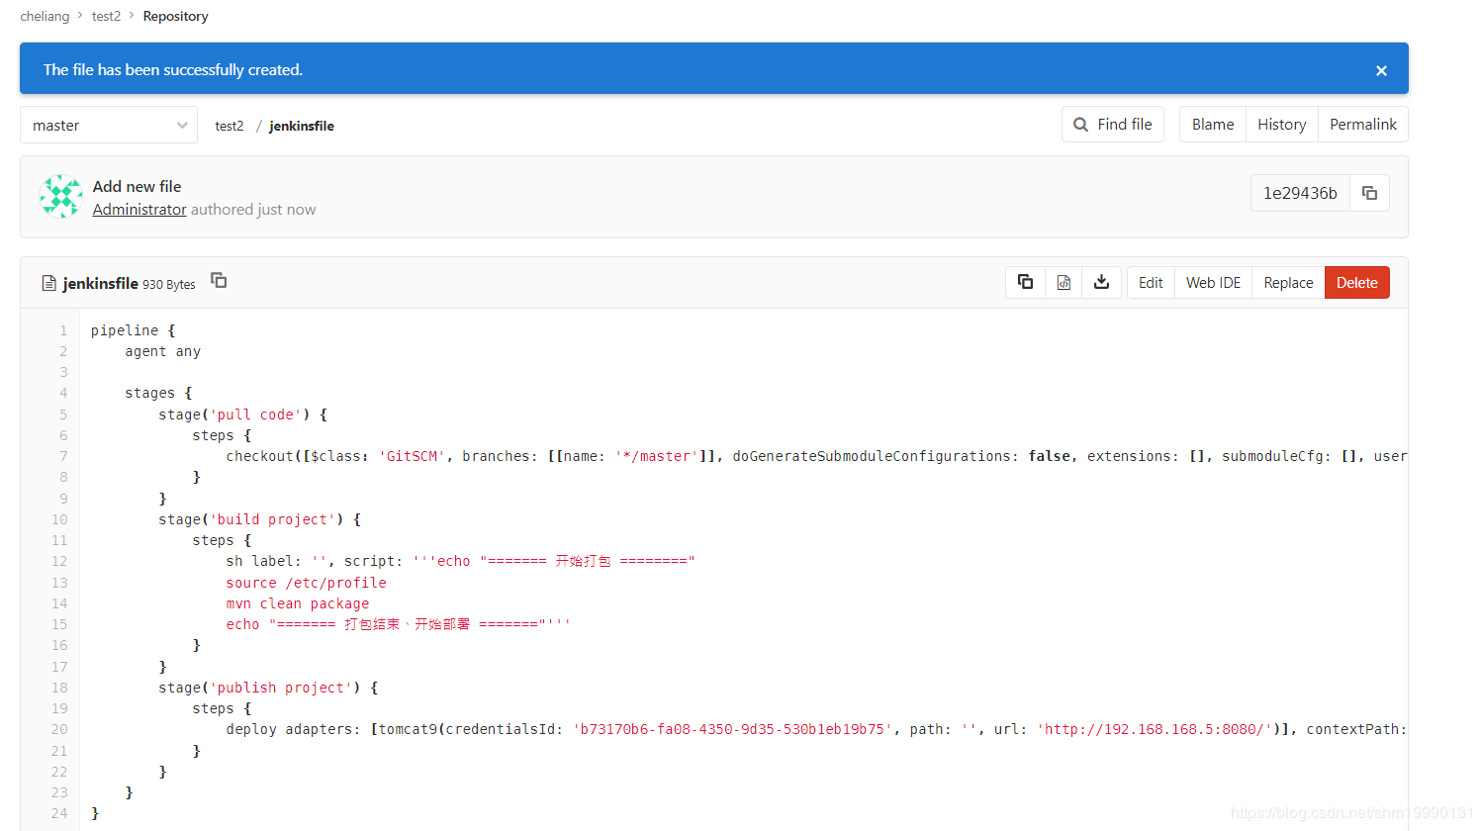This screenshot has height=831, width=1481.
Task: Navigate to test2 in the file path
Action: coord(229,126)
